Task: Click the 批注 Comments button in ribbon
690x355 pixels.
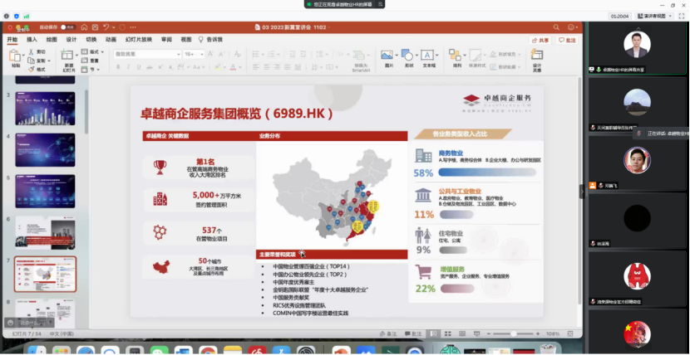Action: (x=567, y=40)
